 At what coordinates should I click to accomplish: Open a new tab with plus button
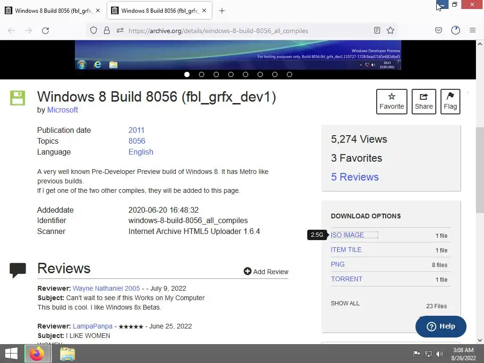[x=222, y=11]
